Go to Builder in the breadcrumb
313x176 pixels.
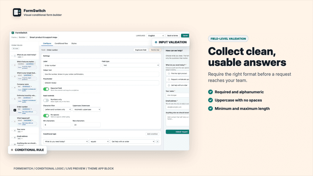click(22, 37)
